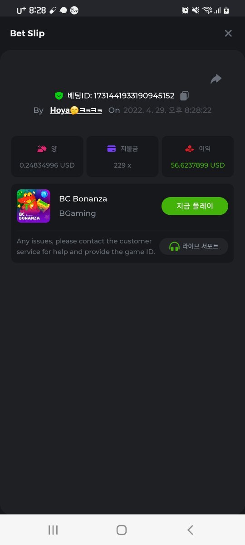
Task: Tap the BC Bonanza game title
Action: click(x=83, y=199)
